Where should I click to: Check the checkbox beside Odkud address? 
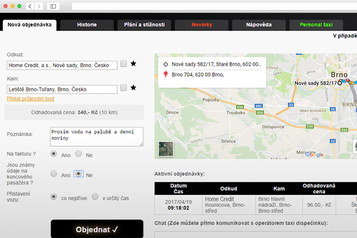click(123, 64)
